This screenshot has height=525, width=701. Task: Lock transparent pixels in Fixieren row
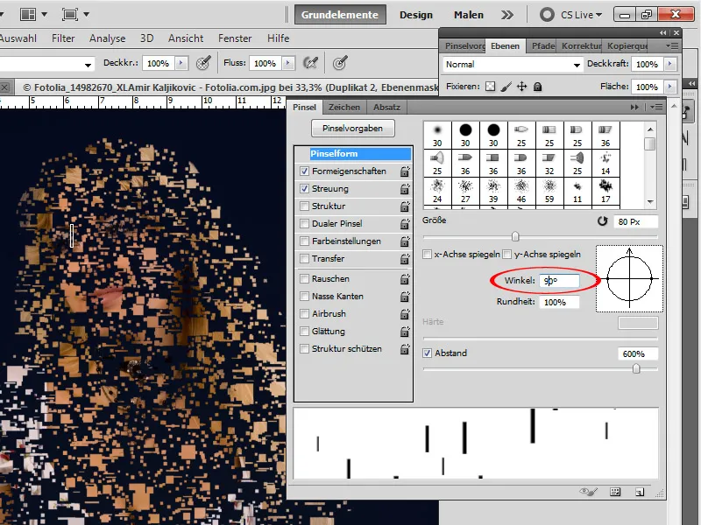coord(491,87)
